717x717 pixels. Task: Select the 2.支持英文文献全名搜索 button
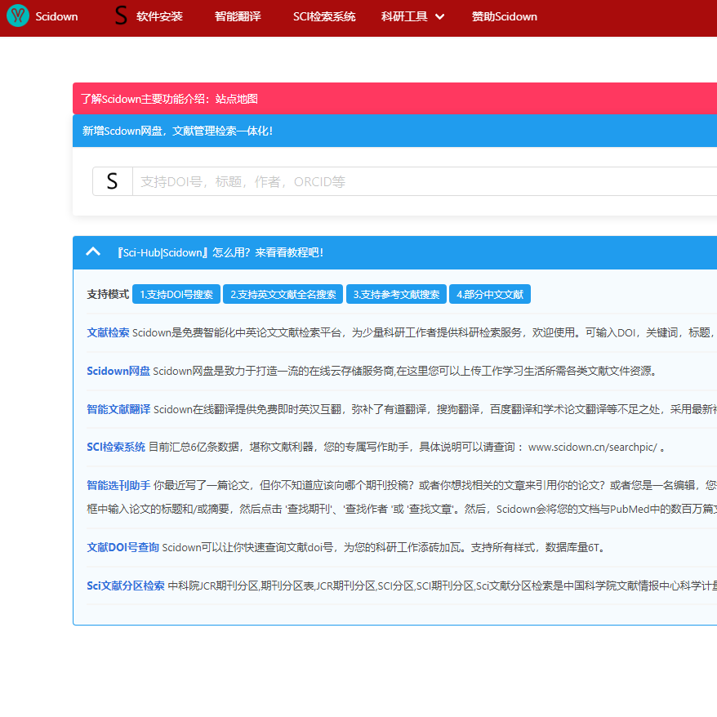[283, 294]
